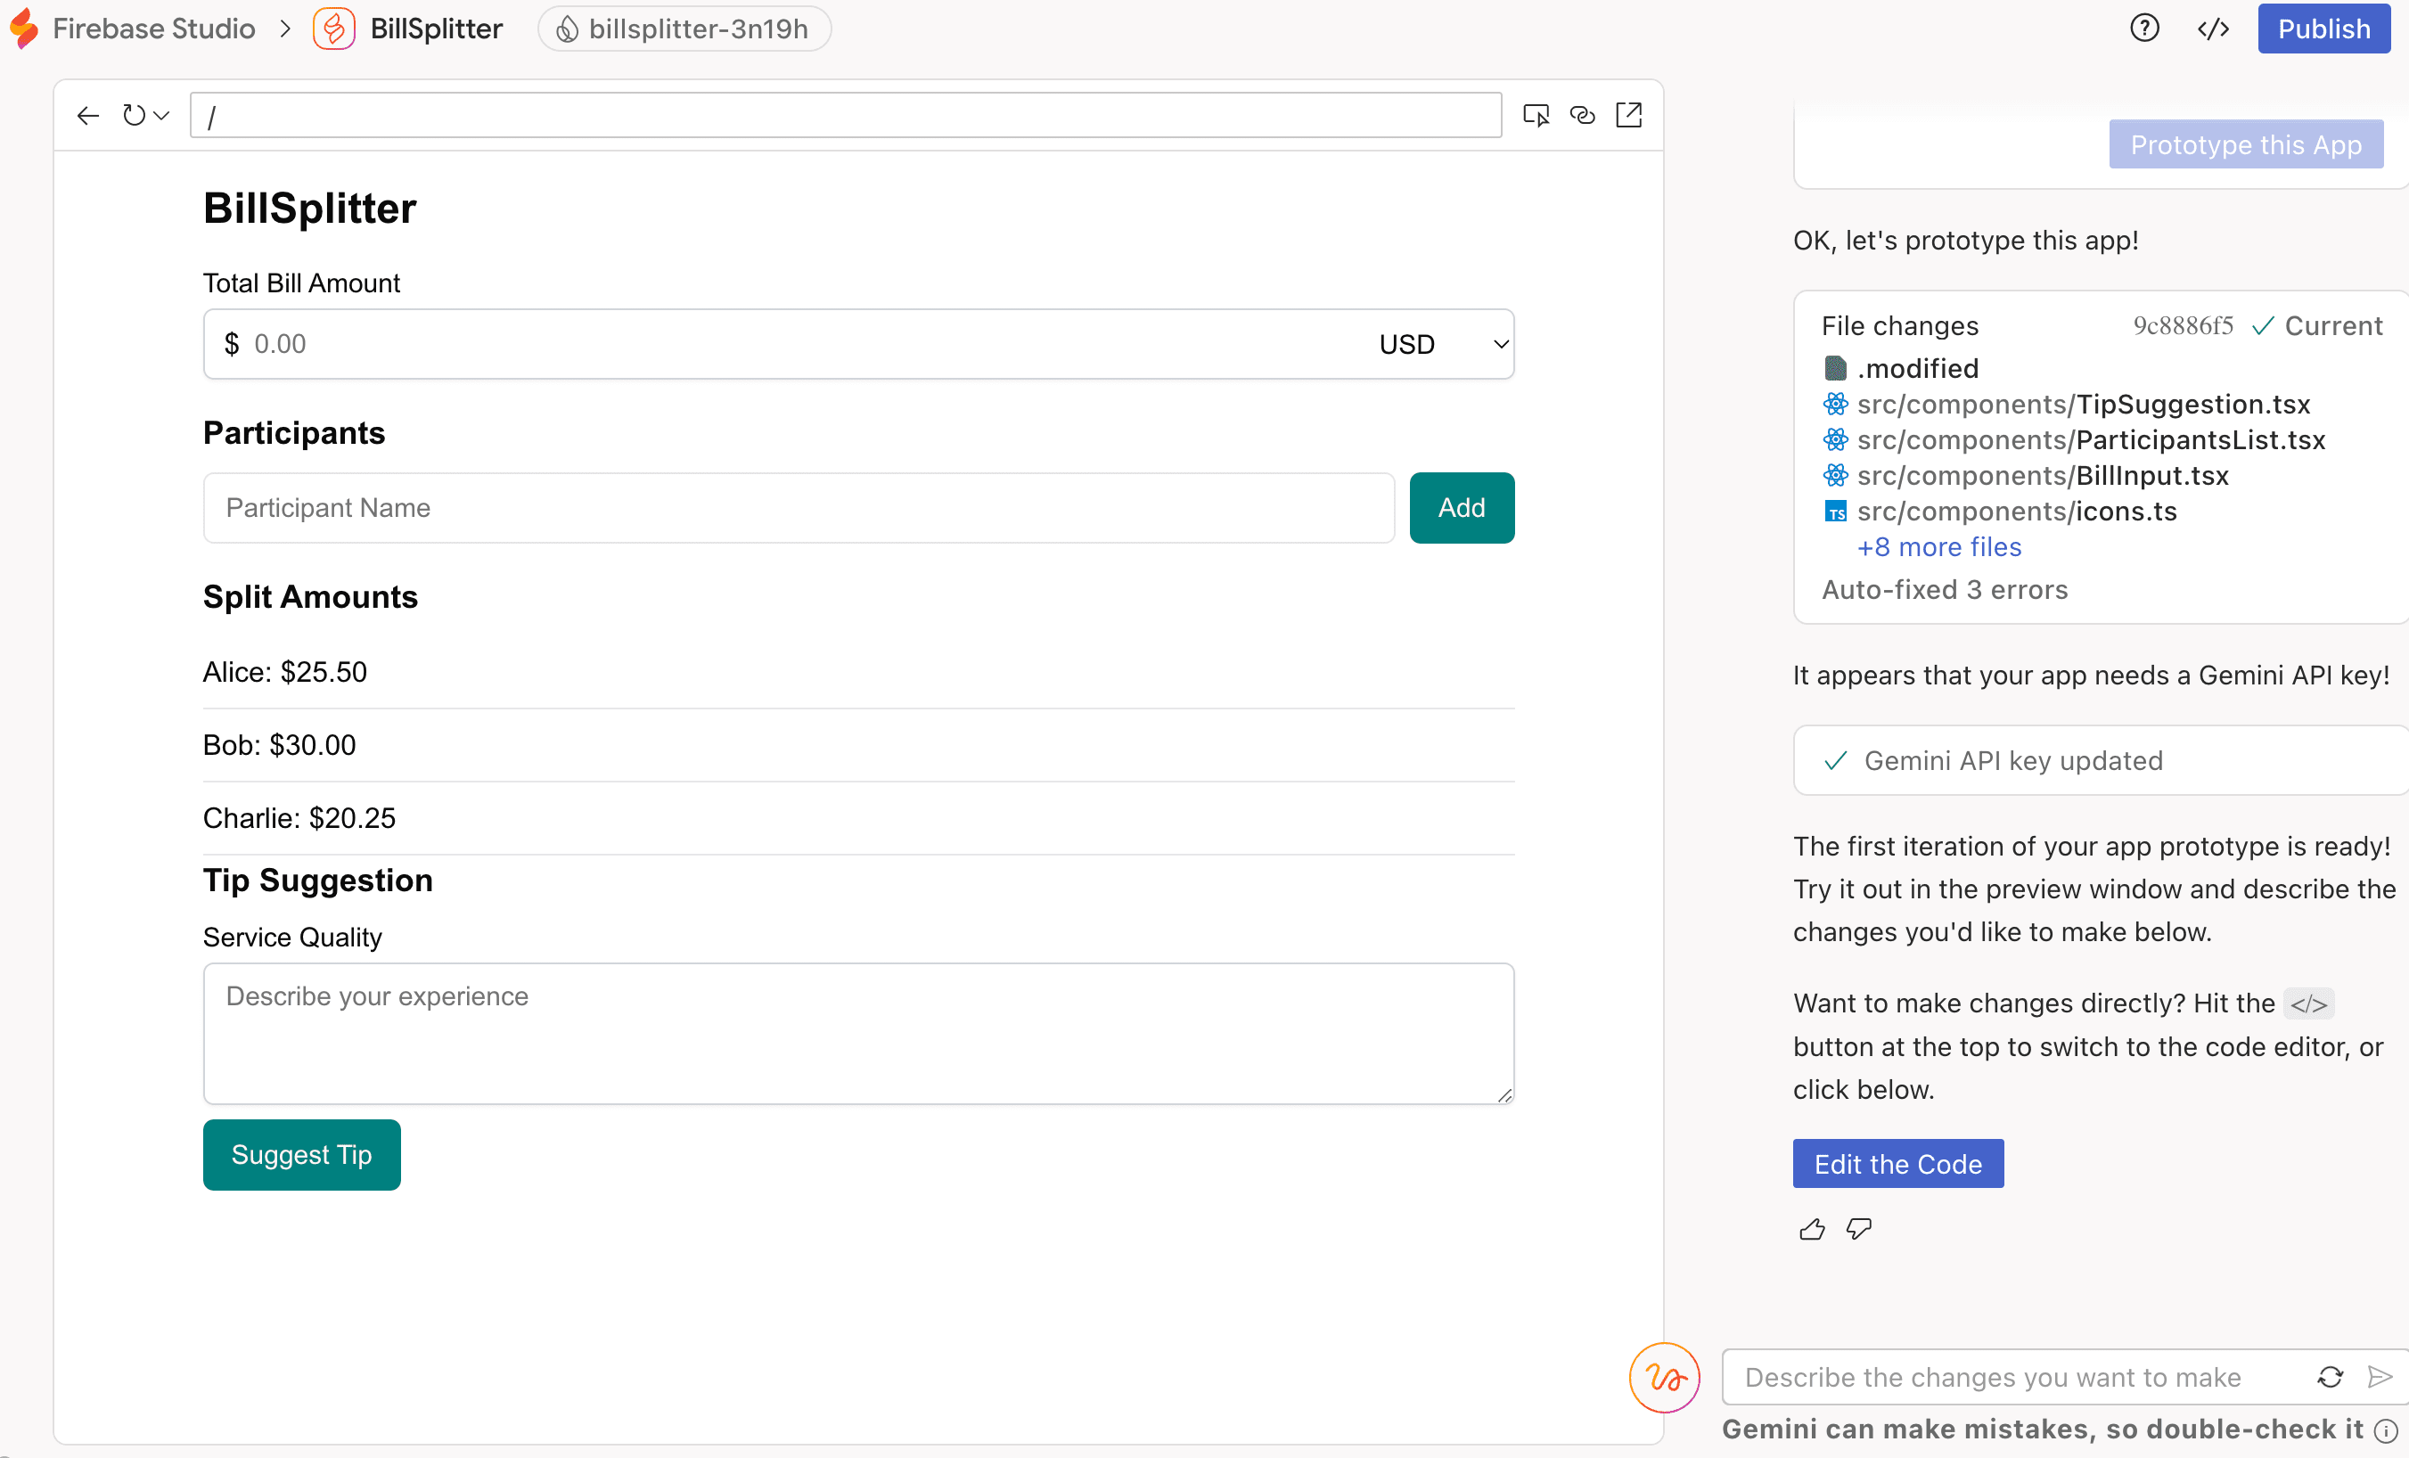This screenshot has height=1458, width=2409.
Task: Expand the +8 more files list
Action: point(1938,546)
